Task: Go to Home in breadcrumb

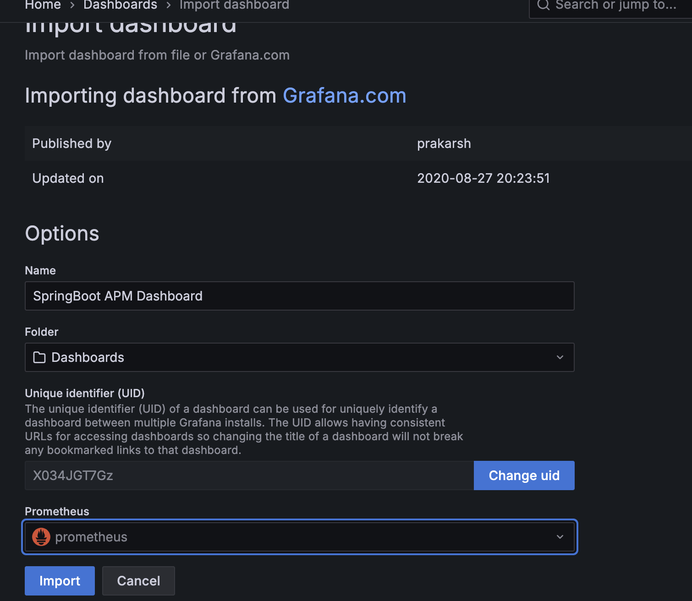Action: [x=43, y=5]
